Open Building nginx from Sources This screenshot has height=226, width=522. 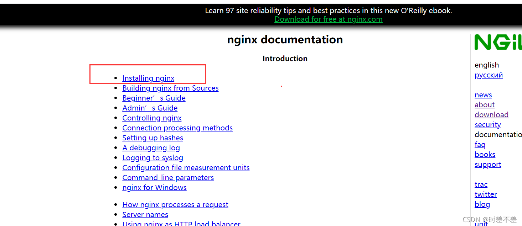tap(170, 88)
